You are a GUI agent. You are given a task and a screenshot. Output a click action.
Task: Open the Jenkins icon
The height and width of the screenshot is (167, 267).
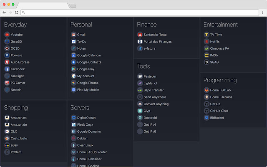pos(207,97)
